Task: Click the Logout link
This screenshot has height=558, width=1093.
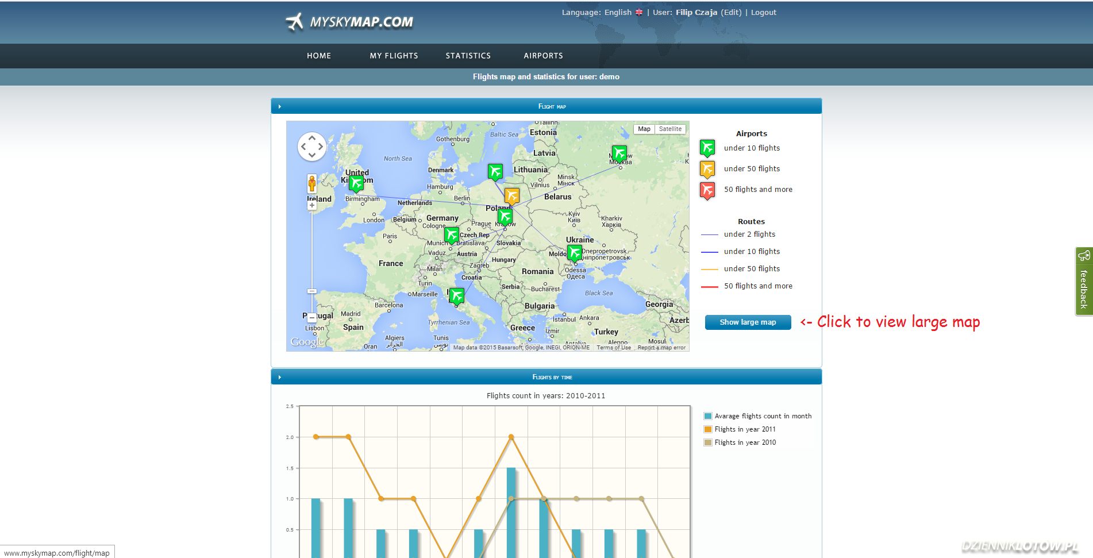Action: [x=764, y=12]
